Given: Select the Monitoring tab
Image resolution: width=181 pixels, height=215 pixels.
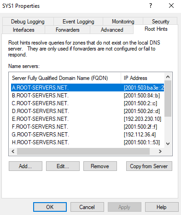Looking at the screenshot, I should coord(123,21).
